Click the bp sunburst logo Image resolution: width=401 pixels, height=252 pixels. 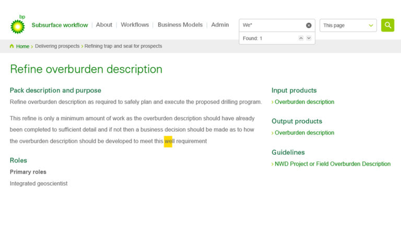coord(18,24)
